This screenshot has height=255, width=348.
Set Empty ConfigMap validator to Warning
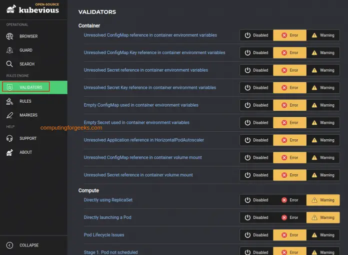point(323,105)
